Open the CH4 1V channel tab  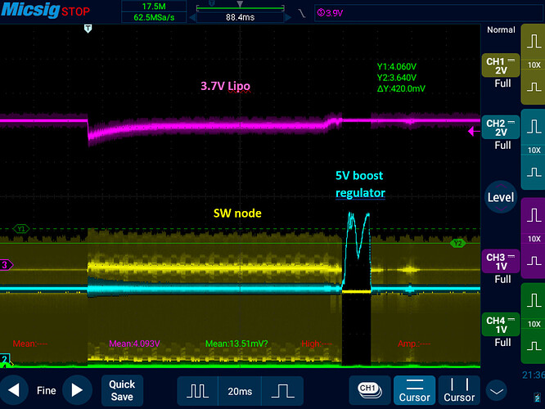(501, 325)
